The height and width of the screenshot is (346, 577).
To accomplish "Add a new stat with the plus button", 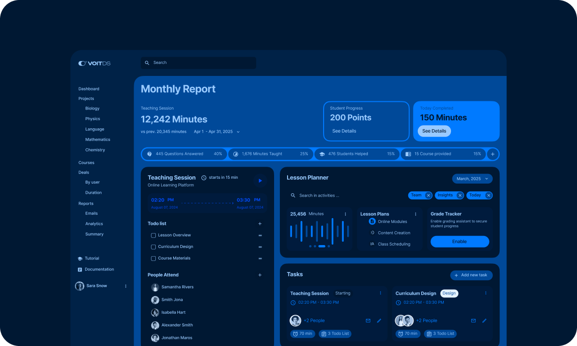I will (492, 154).
